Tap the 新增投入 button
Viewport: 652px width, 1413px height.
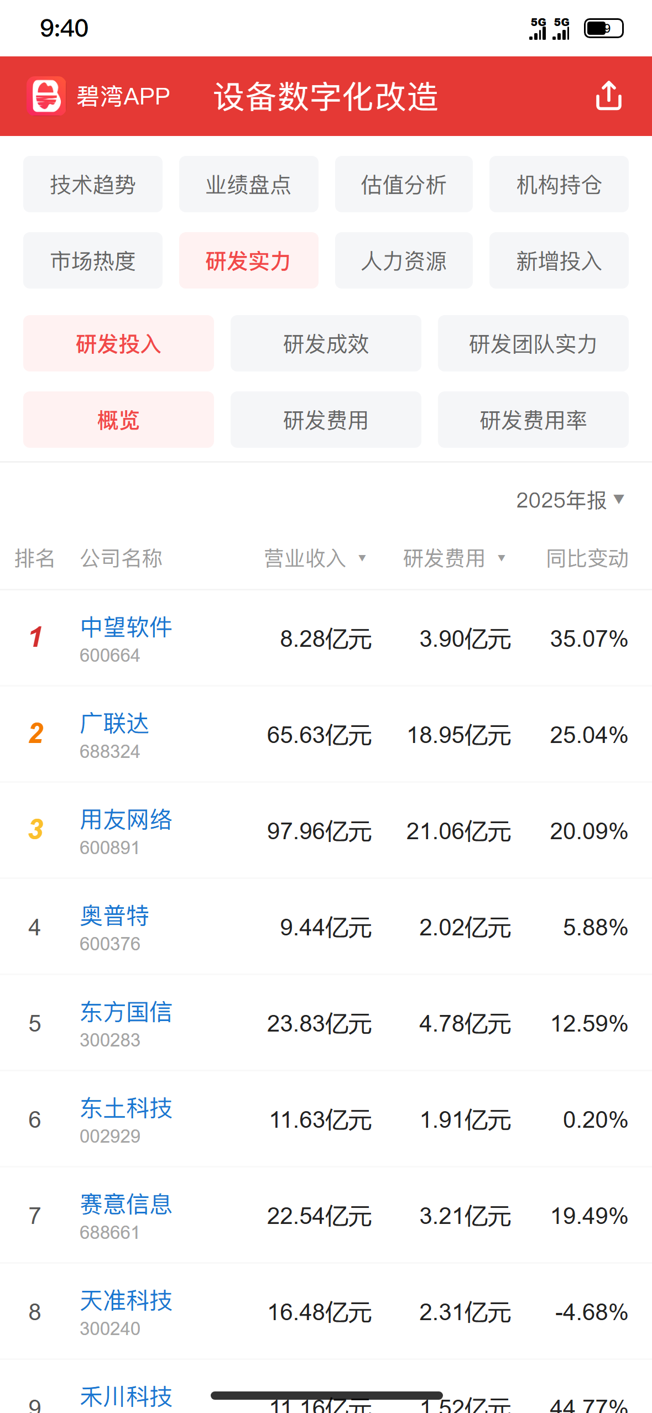tap(559, 260)
